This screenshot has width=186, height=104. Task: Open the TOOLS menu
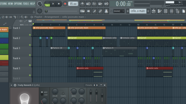(x=26, y=4)
